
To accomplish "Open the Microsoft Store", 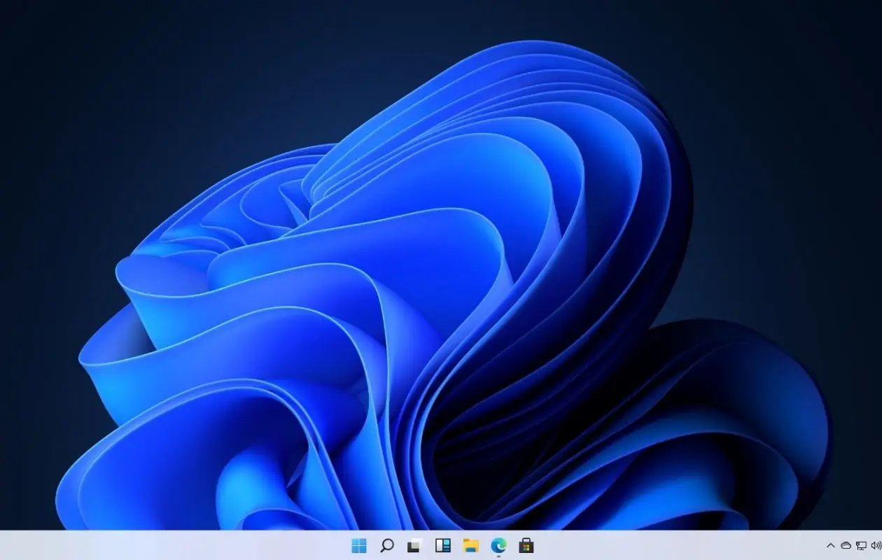I will click(525, 546).
